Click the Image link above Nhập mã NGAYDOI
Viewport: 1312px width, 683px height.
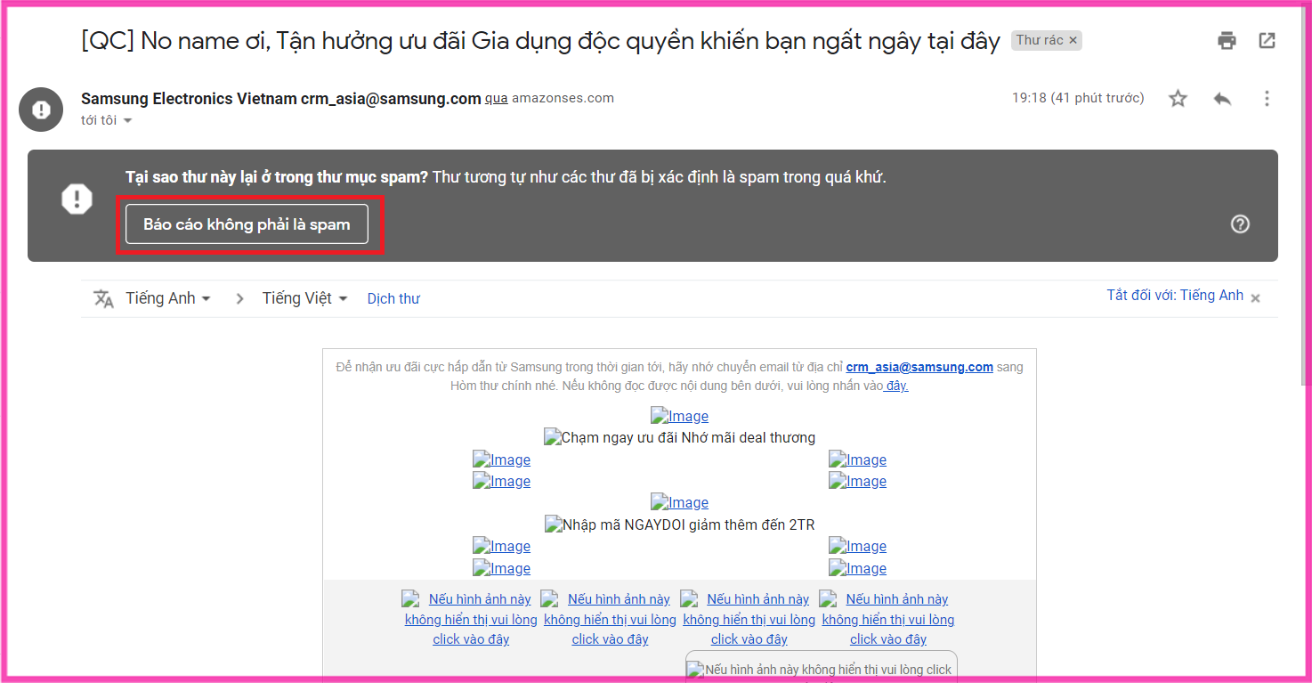pyautogui.click(x=679, y=502)
